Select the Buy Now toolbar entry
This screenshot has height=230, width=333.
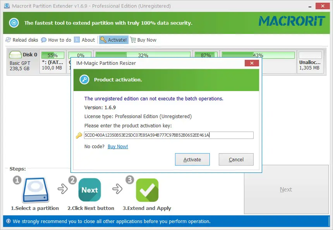(146, 40)
